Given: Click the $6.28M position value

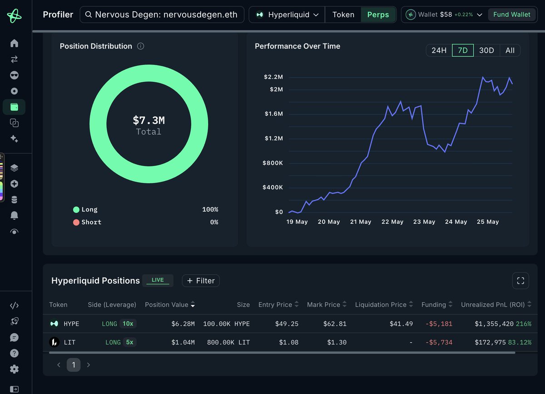Looking at the screenshot, I should 183,324.
